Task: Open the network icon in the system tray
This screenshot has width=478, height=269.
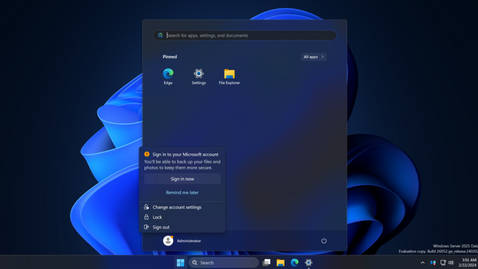Action: tap(442, 263)
